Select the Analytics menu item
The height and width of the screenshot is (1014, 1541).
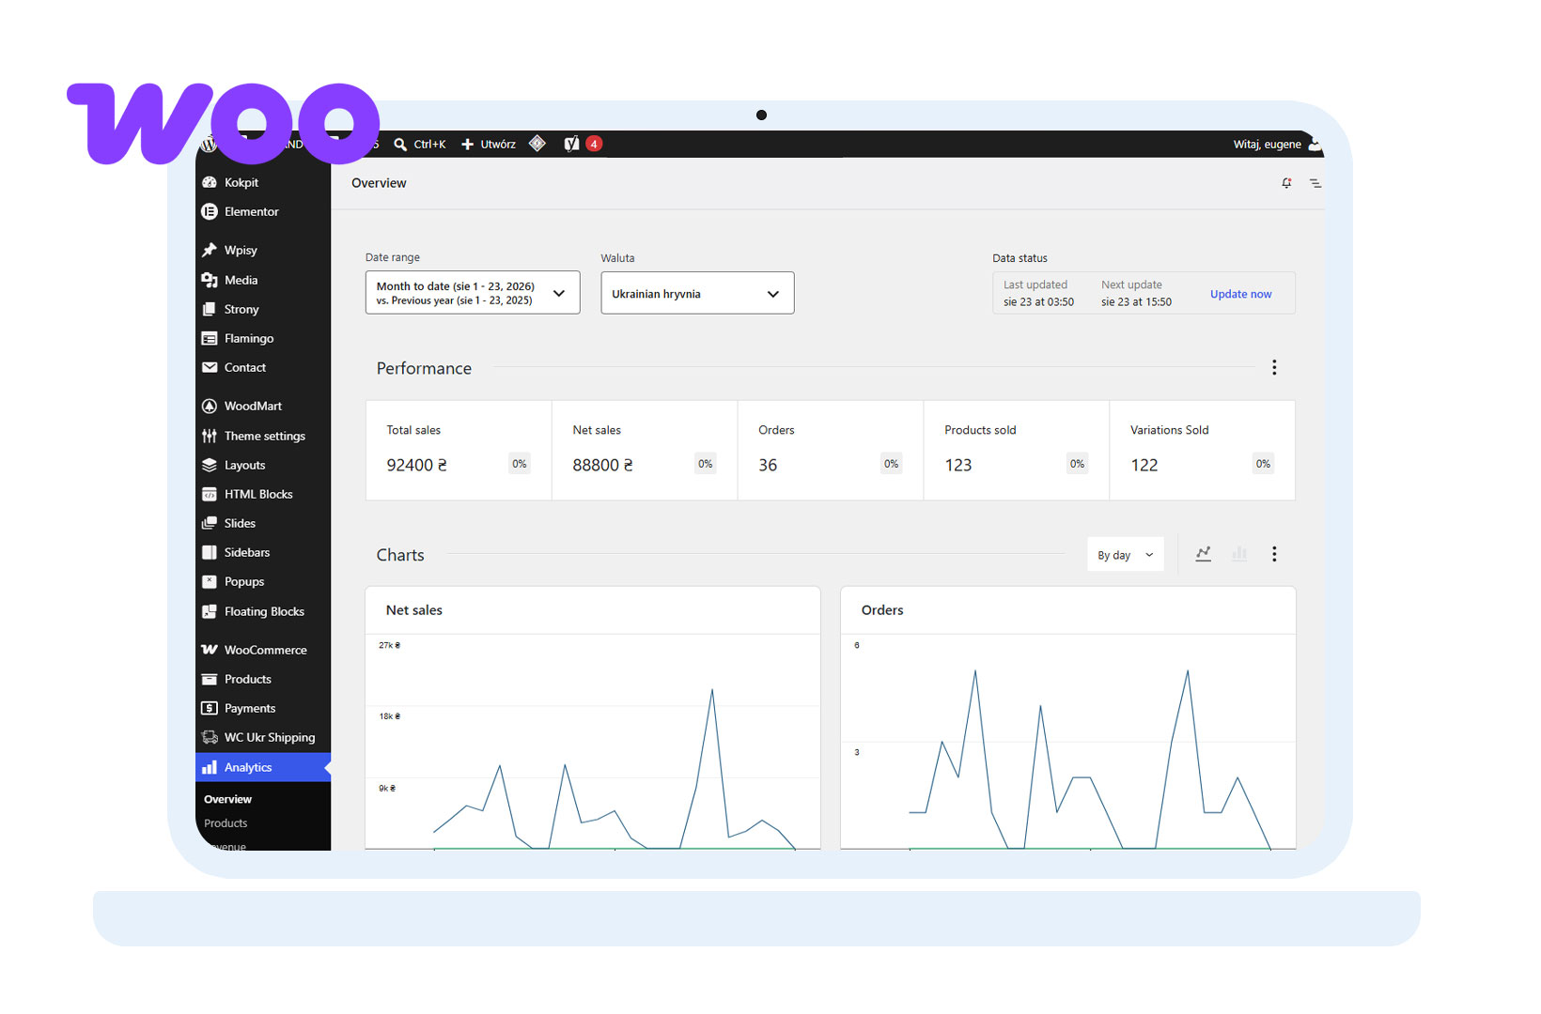[263, 767]
